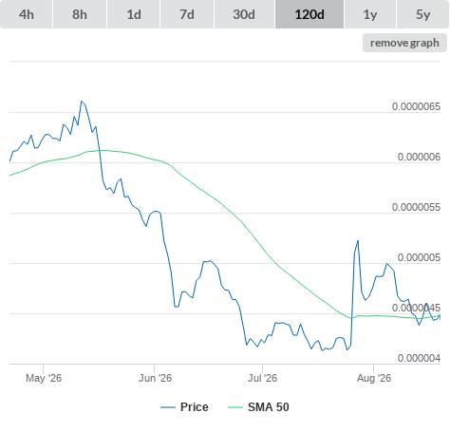Switch chart to 30d range
The height and width of the screenshot is (432, 450).
pos(244,14)
